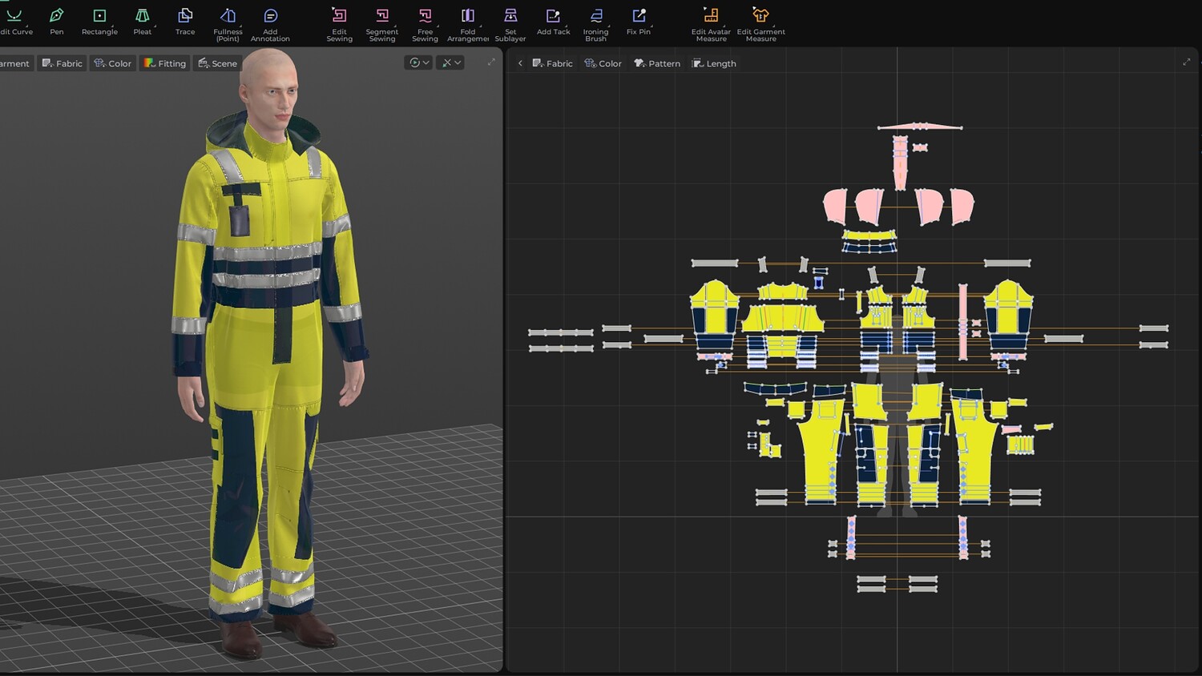This screenshot has height=676, width=1202.
Task: Switch 3D view to Scene display
Action: pos(217,63)
